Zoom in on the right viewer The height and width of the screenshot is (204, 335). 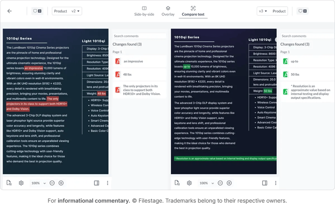(229, 183)
